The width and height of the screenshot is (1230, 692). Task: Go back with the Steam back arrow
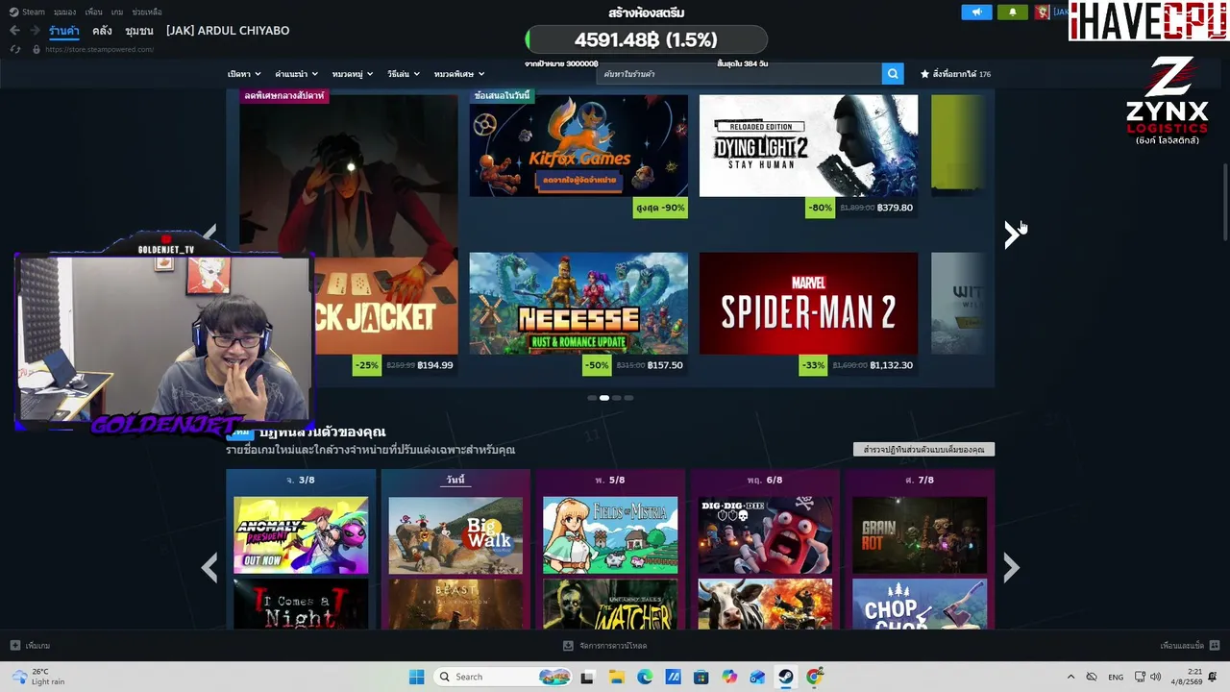14,31
